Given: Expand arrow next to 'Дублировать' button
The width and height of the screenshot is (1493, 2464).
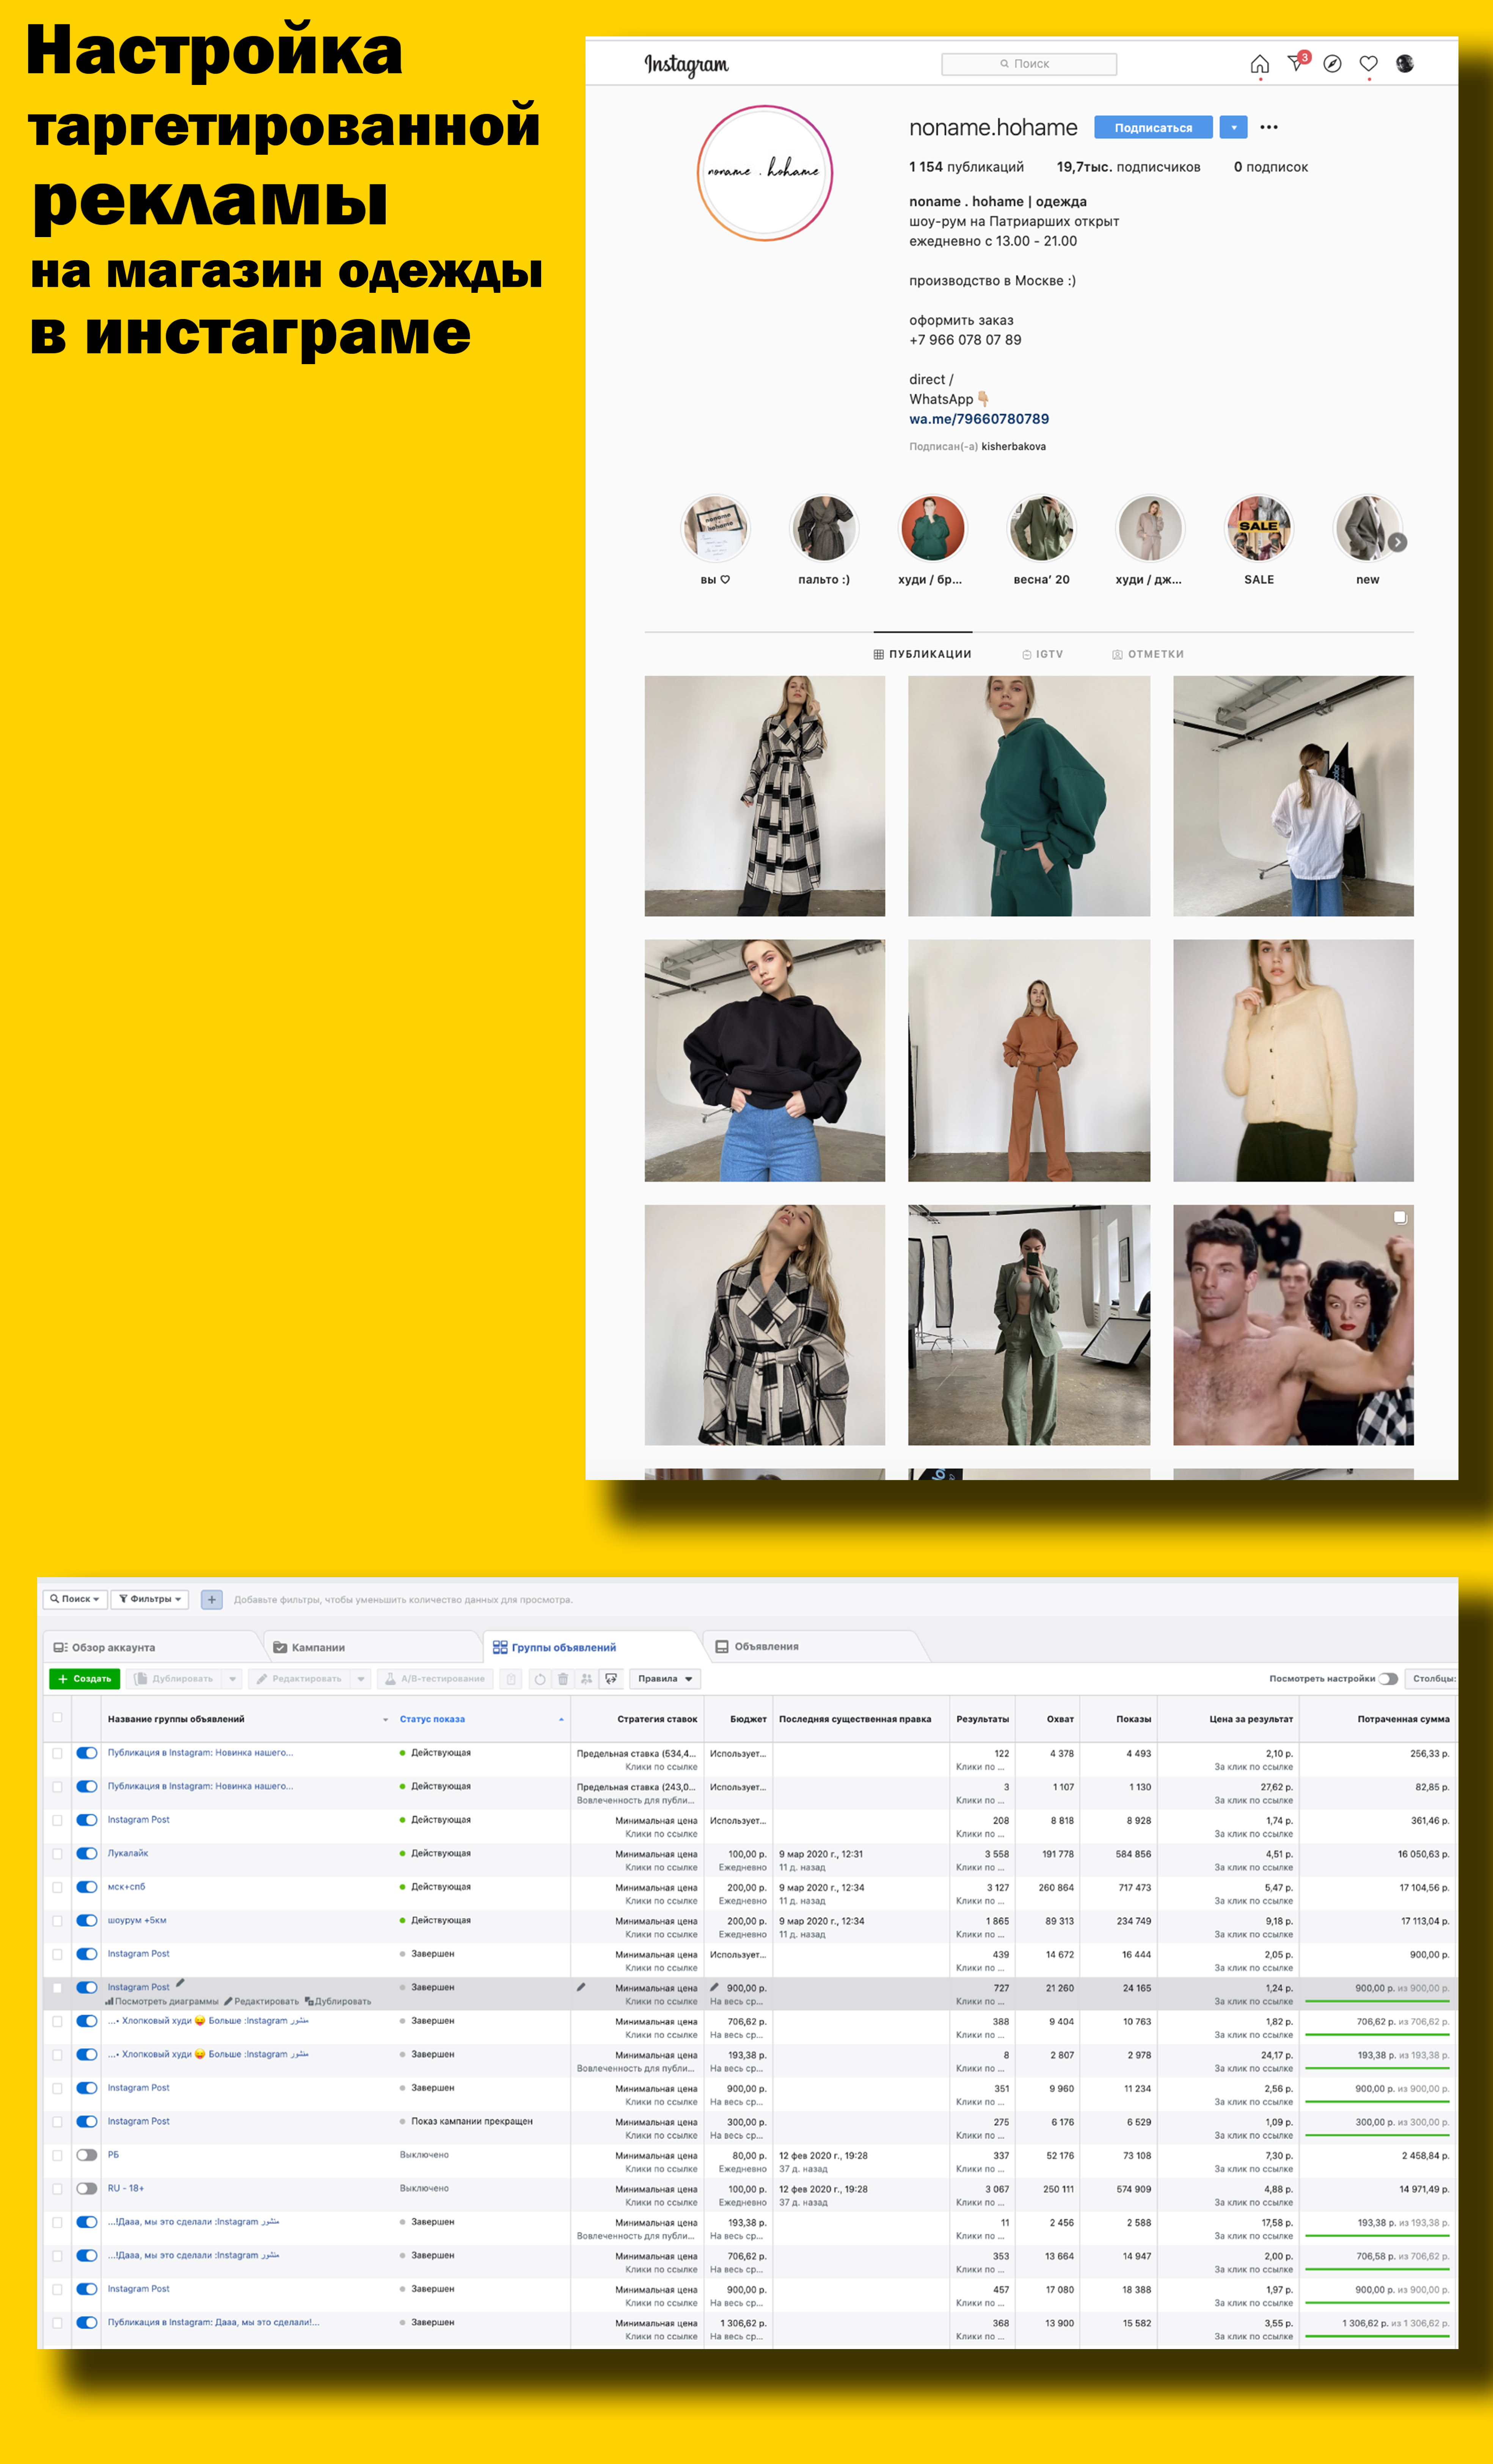Looking at the screenshot, I should (x=232, y=1679).
